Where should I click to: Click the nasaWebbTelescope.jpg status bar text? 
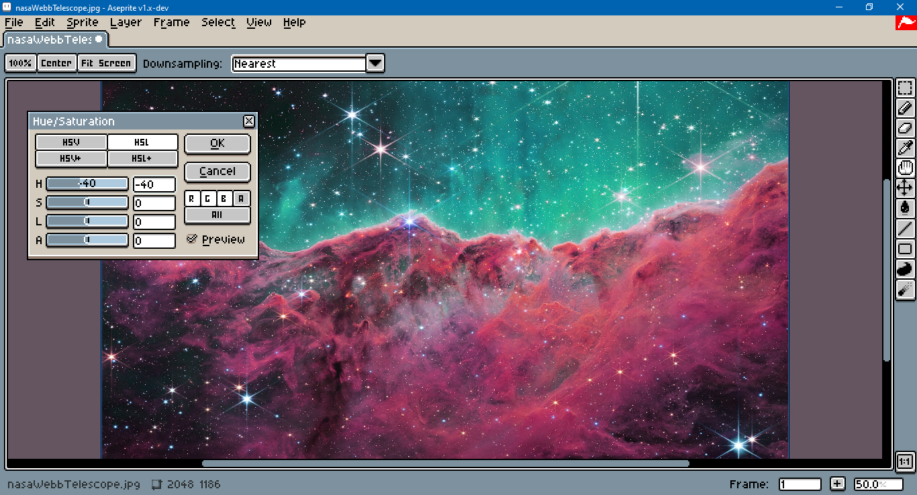[x=73, y=484]
